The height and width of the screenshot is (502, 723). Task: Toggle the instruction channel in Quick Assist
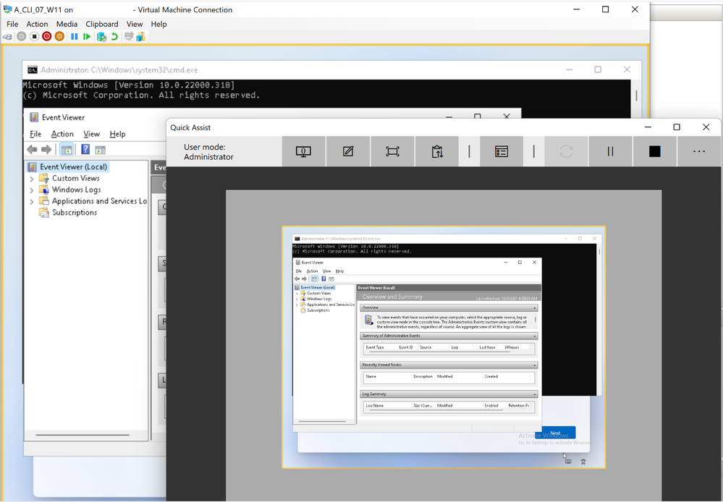click(436, 151)
